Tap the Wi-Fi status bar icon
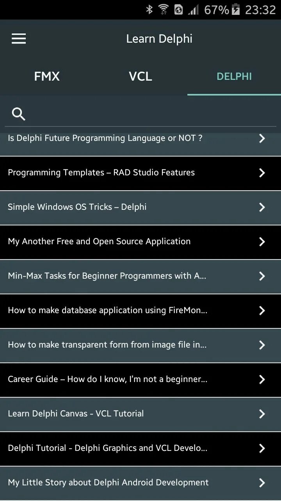This screenshot has height=501, width=281. (x=164, y=9)
